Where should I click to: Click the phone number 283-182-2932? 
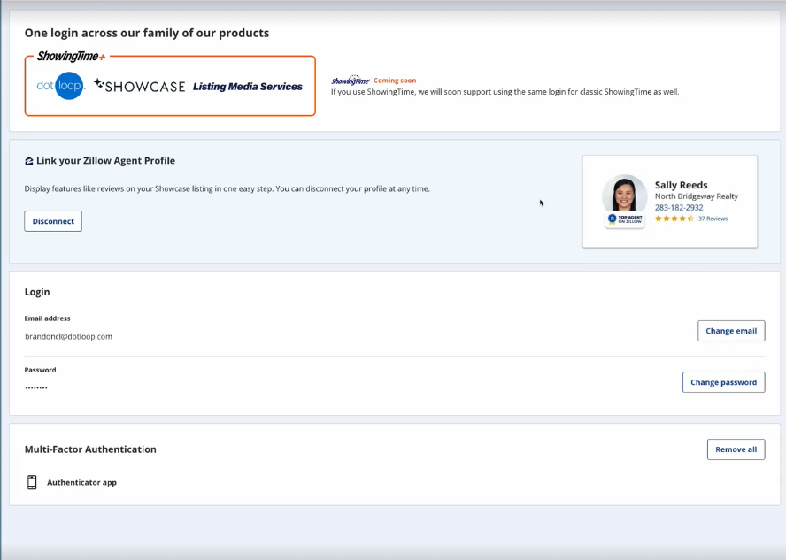coord(679,208)
